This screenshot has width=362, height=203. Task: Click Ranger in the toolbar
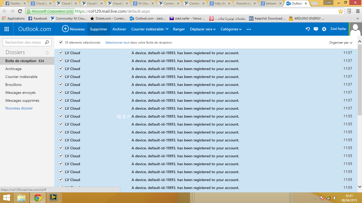click(179, 29)
